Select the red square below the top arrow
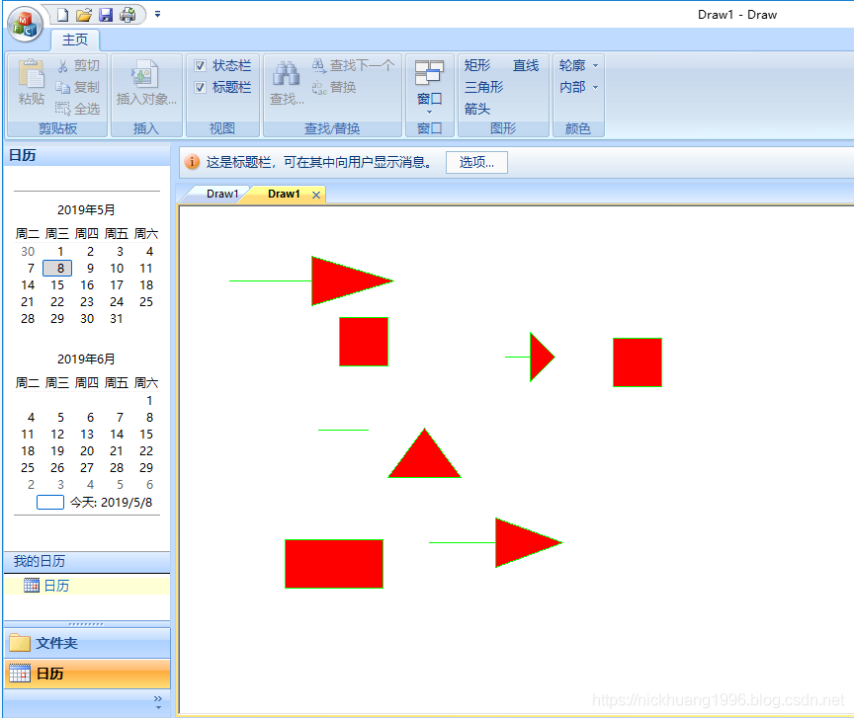 point(364,342)
